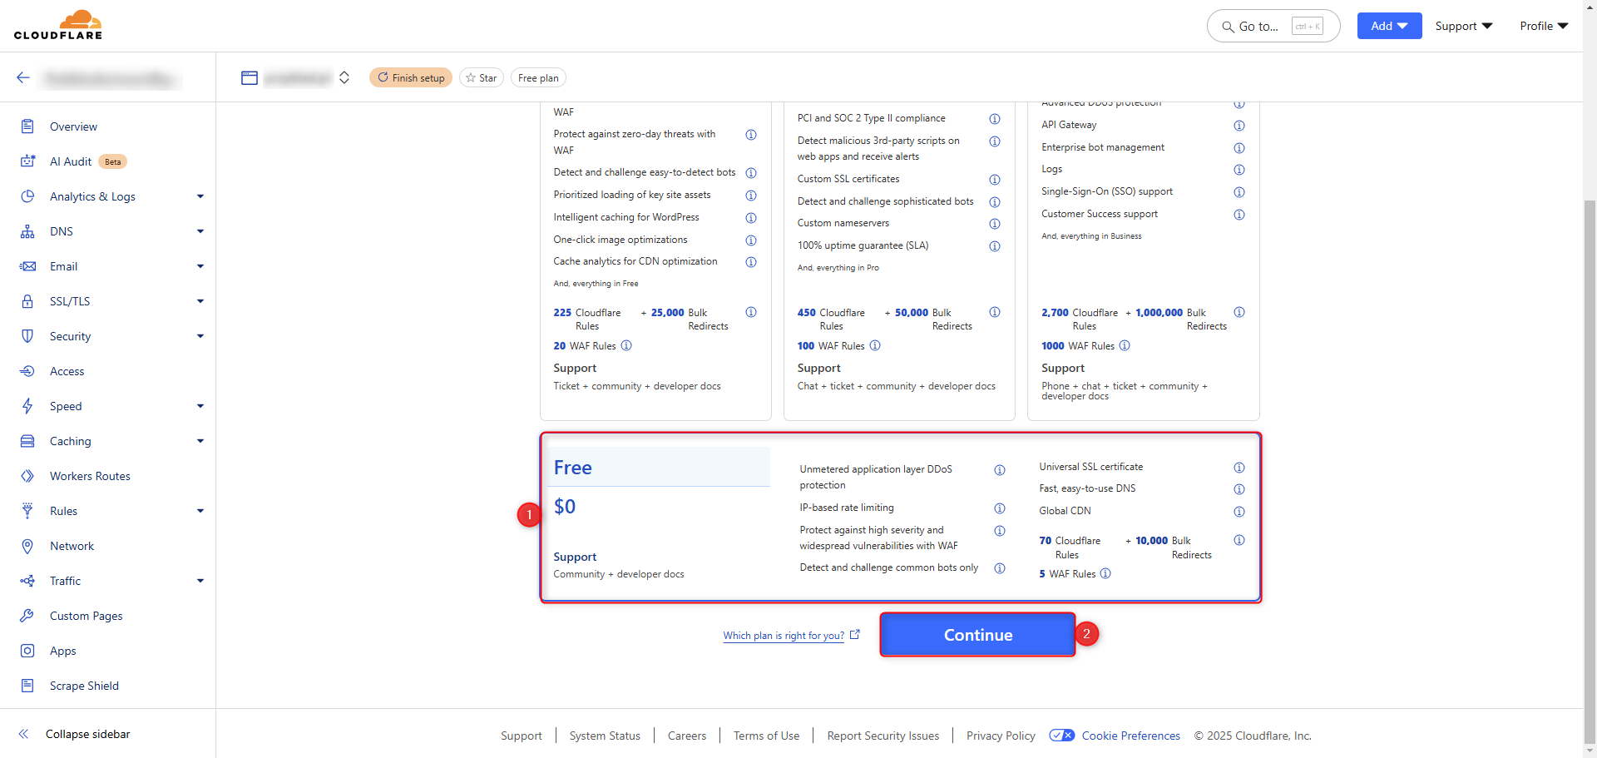This screenshot has width=1597, height=758.
Task: Click the blue Continue button
Action: point(977,635)
